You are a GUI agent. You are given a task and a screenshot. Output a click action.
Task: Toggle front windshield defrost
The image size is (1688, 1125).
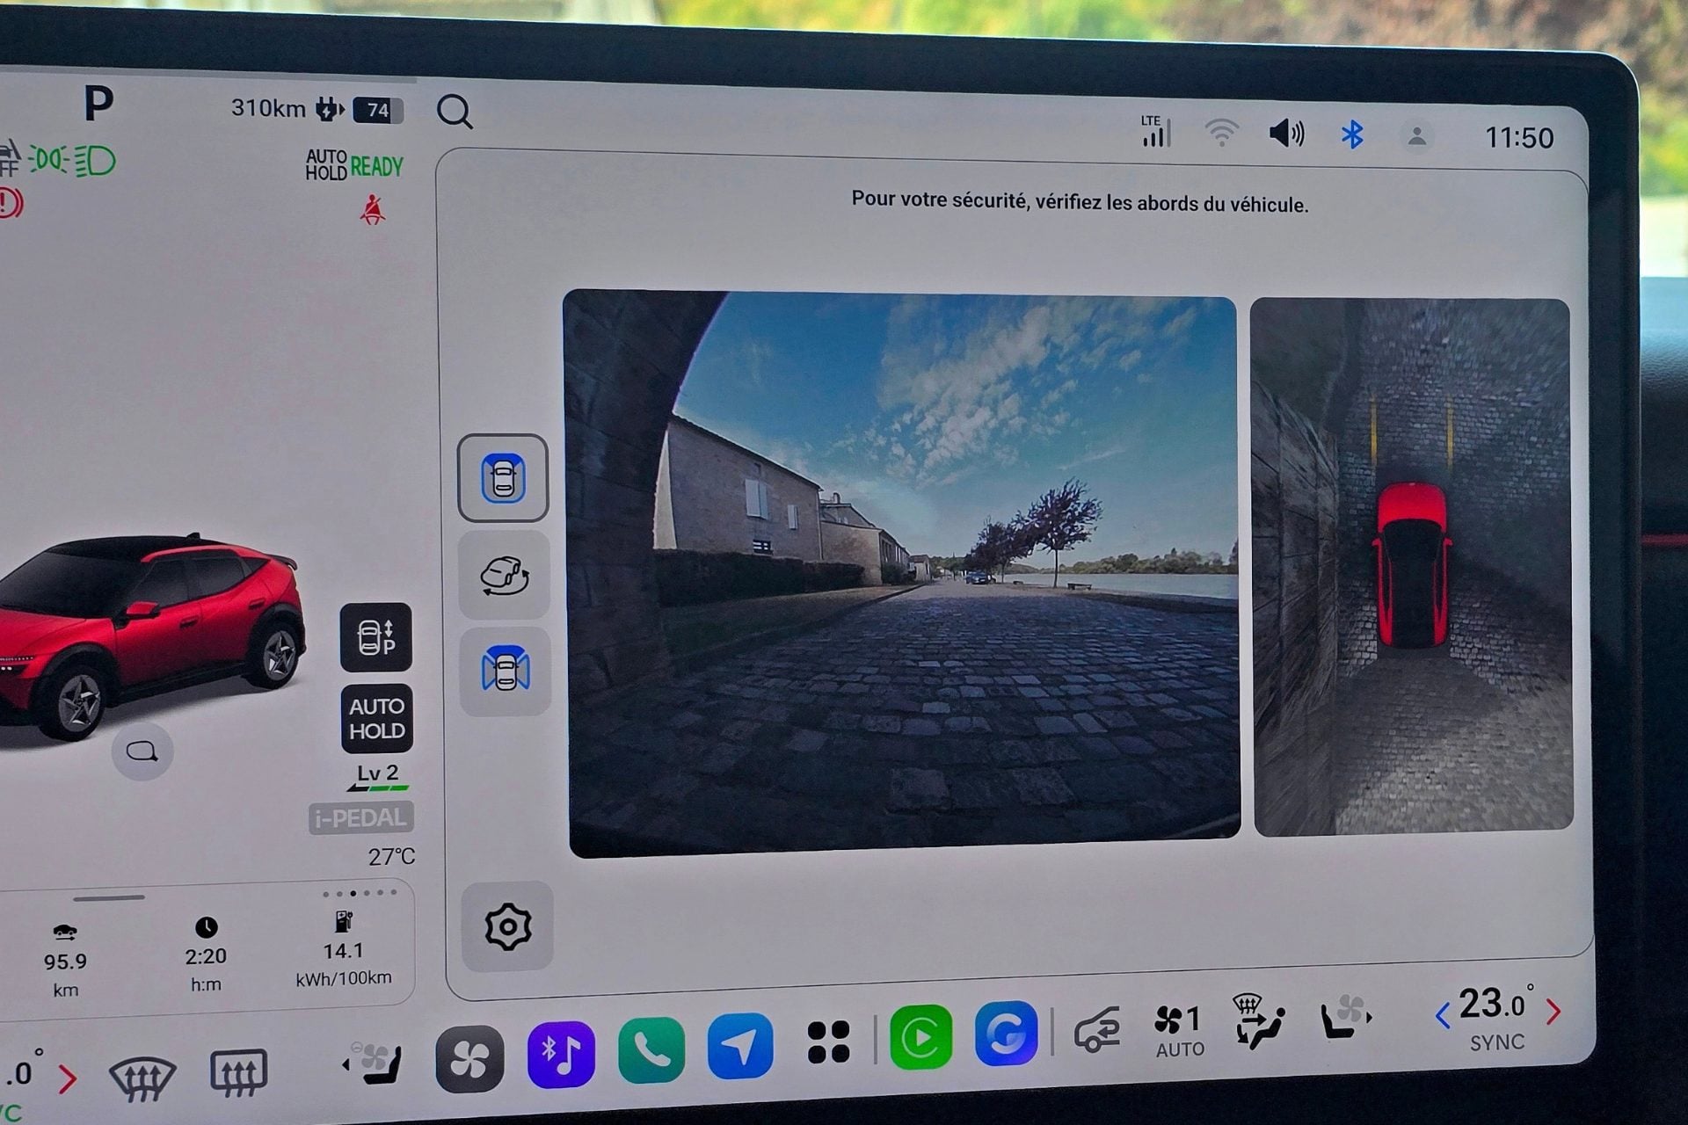point(142,1078)
